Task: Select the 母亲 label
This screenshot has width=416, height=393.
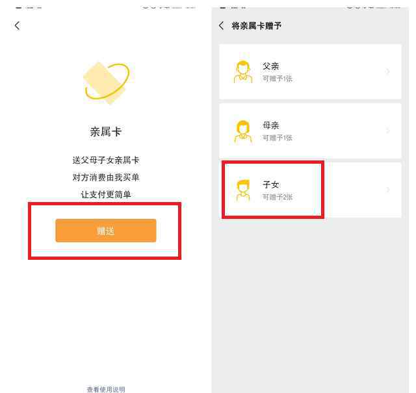Action: 271,125
